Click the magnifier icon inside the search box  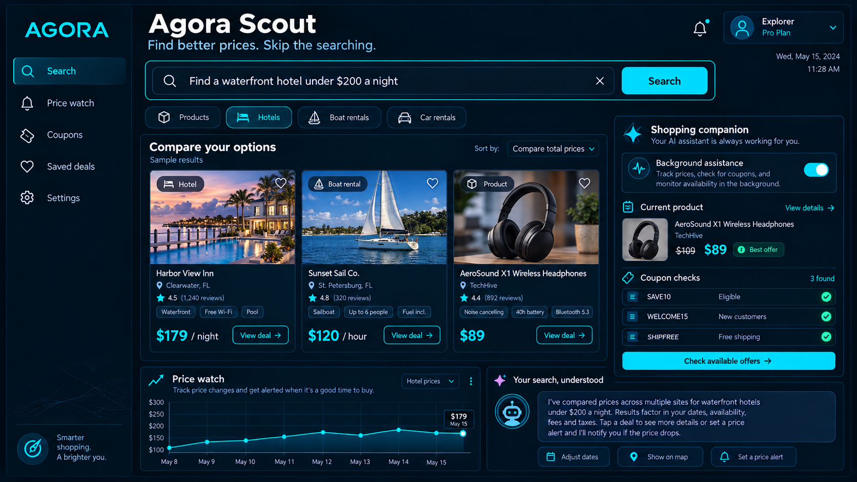click(x=170, y=81)
